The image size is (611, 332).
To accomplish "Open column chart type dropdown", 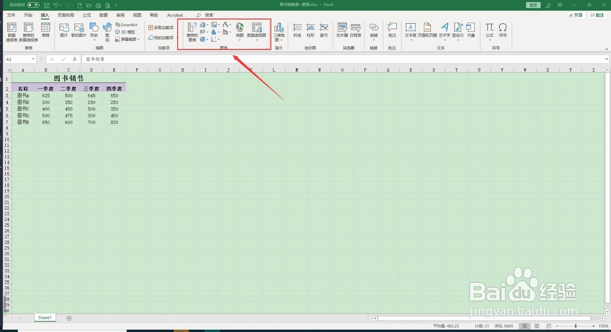I will coord(204,25).
